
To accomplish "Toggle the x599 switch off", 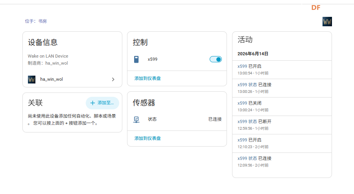I will pos(216,59).
